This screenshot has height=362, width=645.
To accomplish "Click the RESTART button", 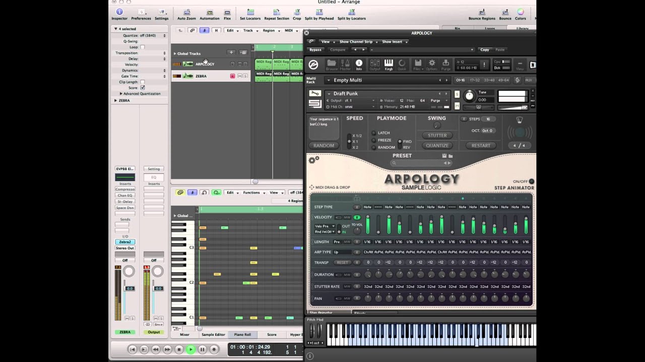I will (x=481, y=145).
